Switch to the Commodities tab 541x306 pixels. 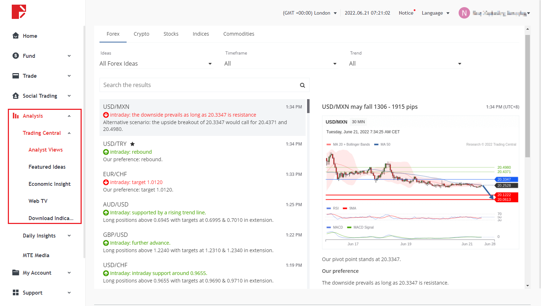pyautogui.click(x=239, y=34)
